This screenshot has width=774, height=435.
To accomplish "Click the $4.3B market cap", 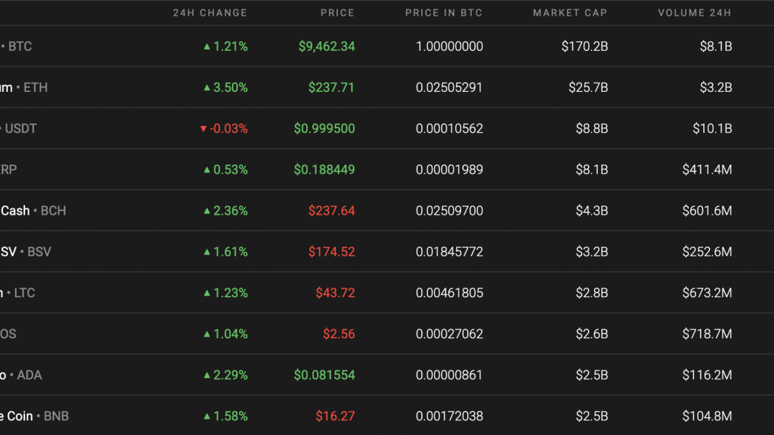I will pyautogui.click(x=592, y=211).
